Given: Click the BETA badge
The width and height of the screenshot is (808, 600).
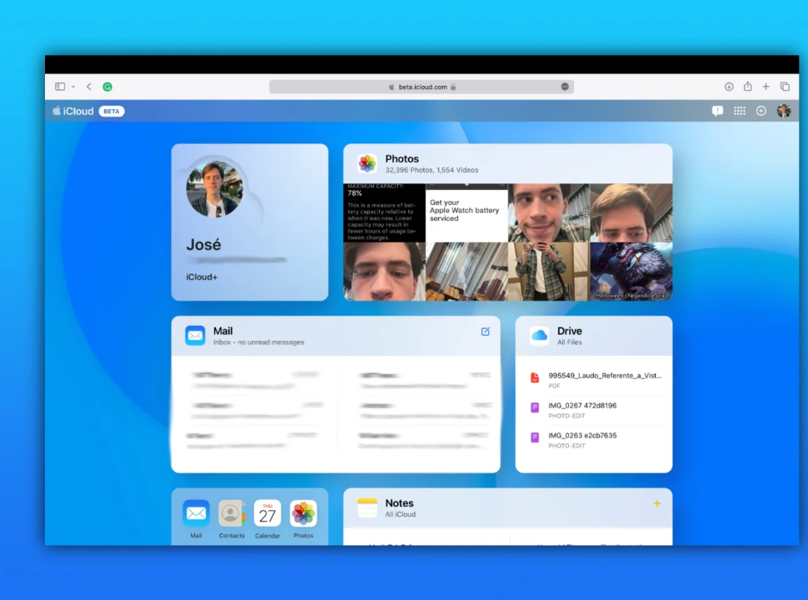Looking at the screenshot, I should point(112,112).
